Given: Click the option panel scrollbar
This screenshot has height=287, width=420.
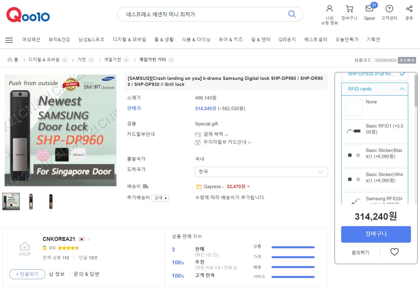Looking at the screenshot, I should [416, 90].
